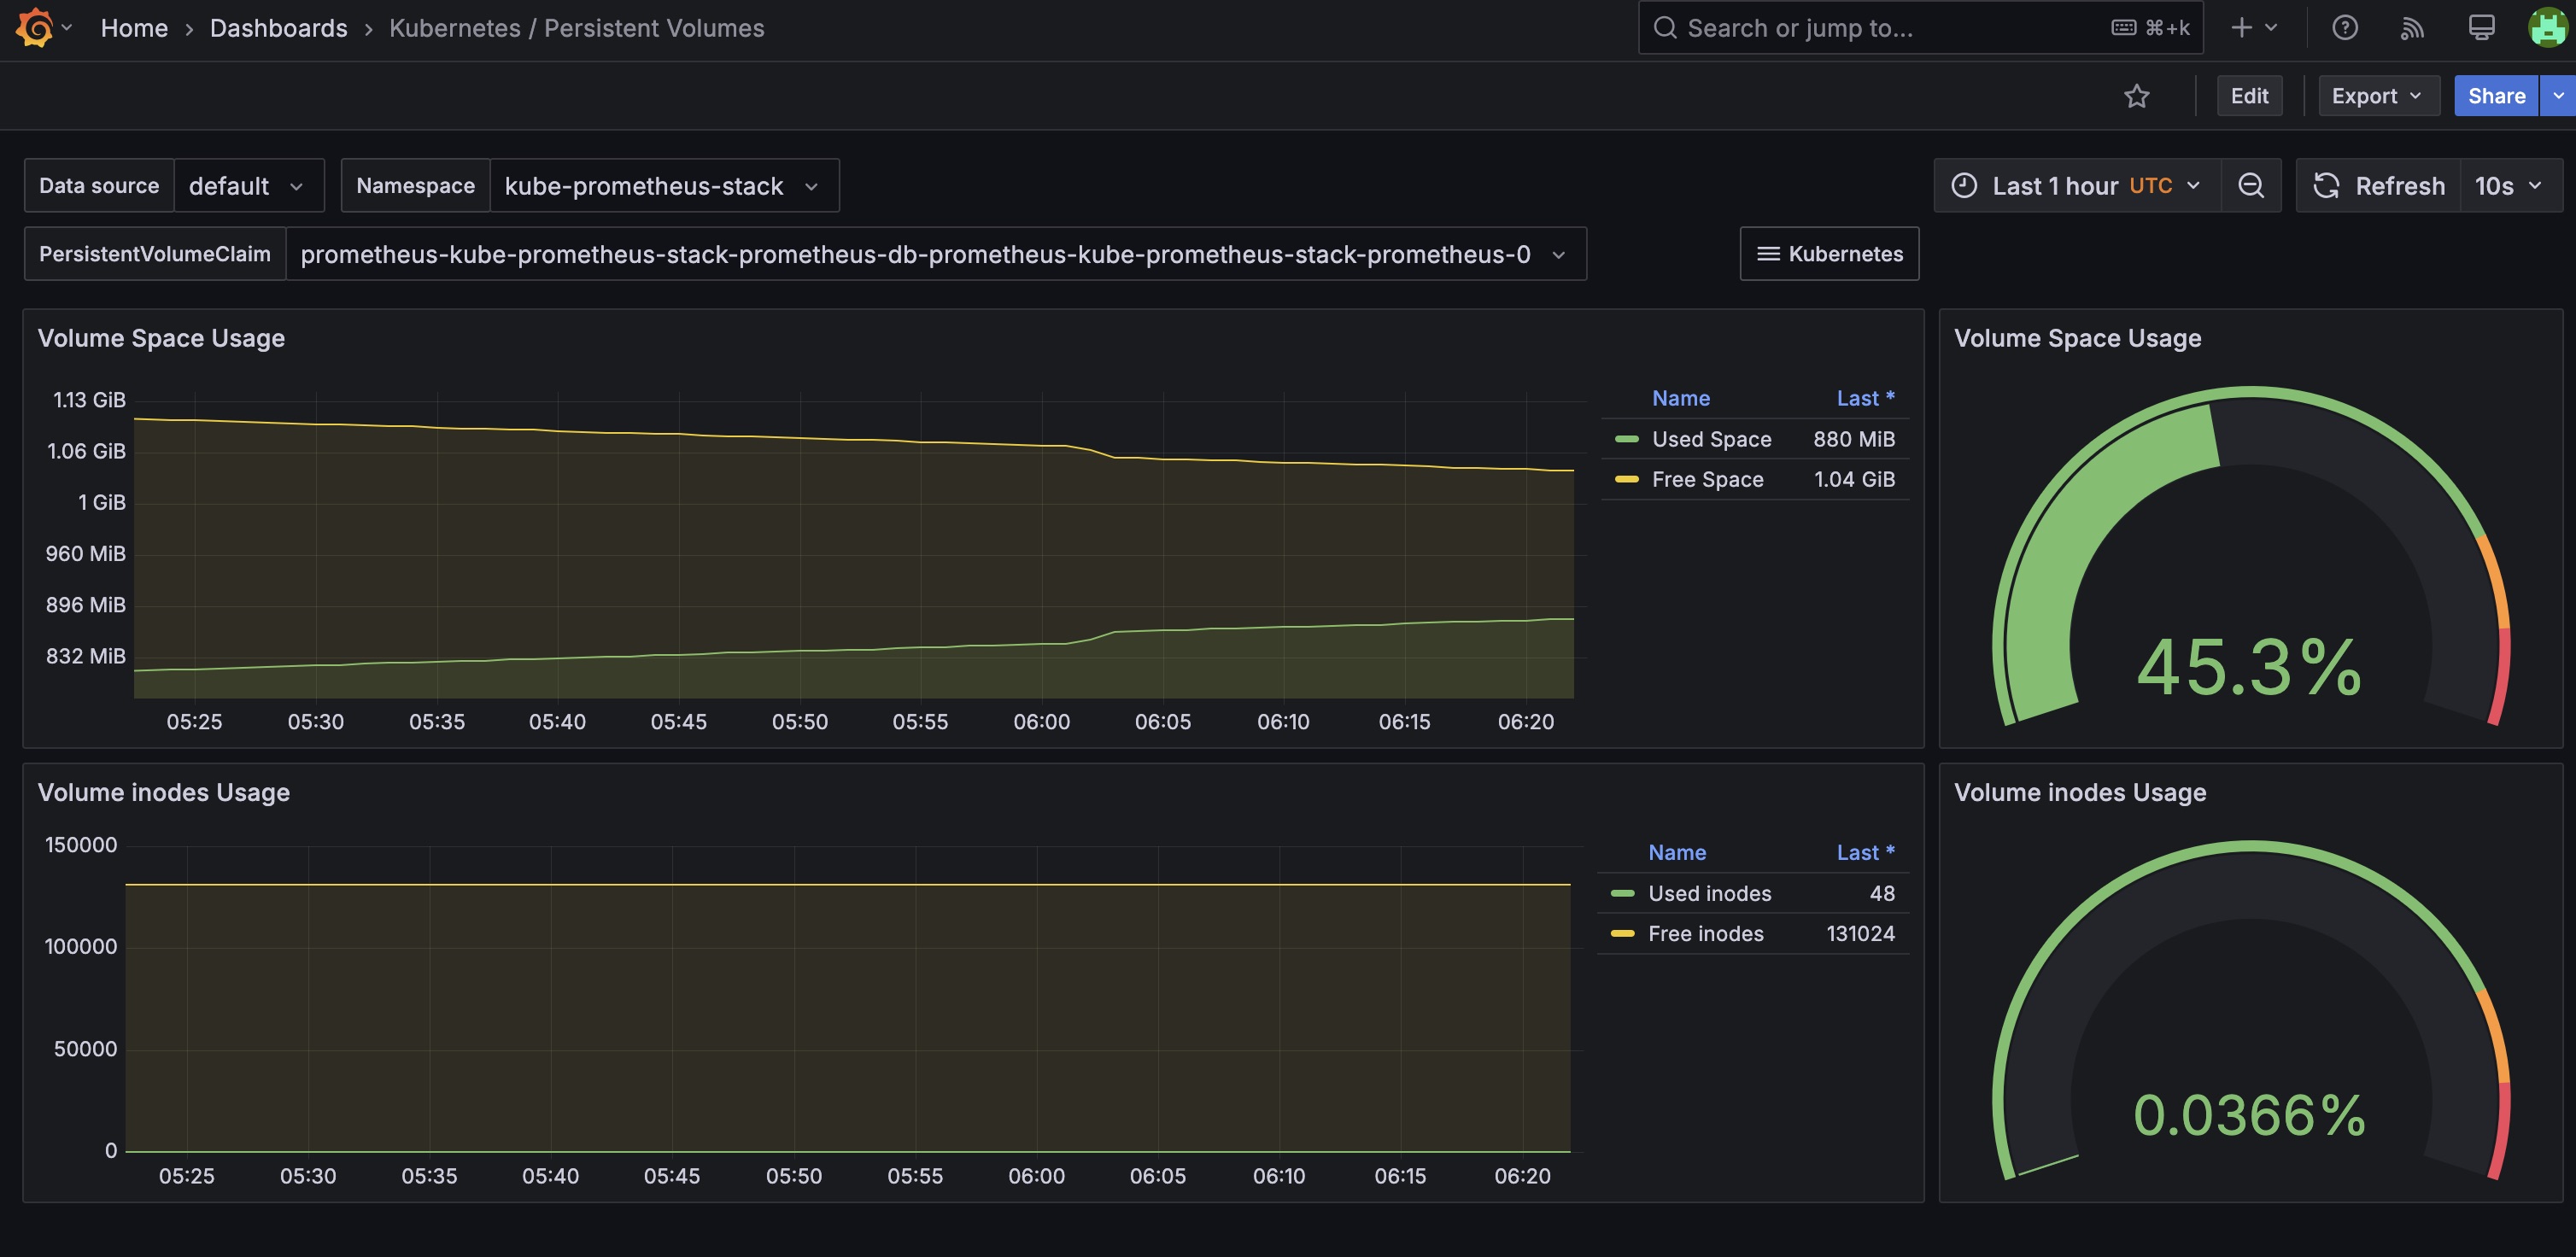The image size is (2576, 1257).
Task: Star this dashboard as favorite
Action: tap(2137, 95)
